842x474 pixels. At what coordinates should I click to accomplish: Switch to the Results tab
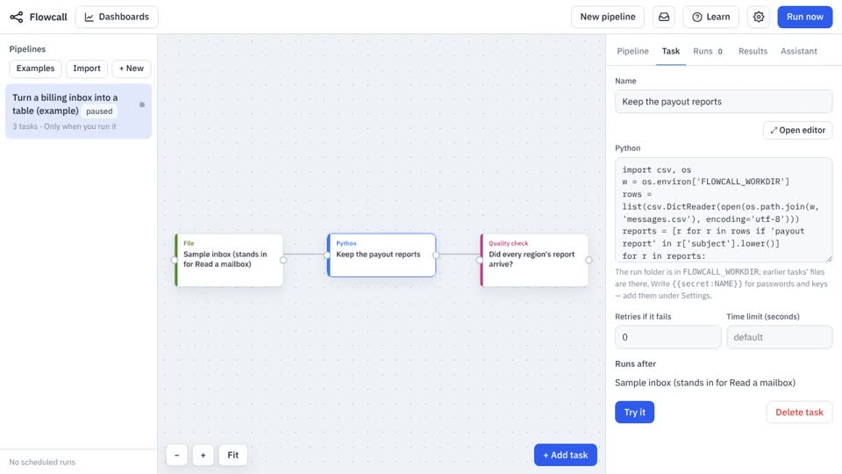pos(753,51)
